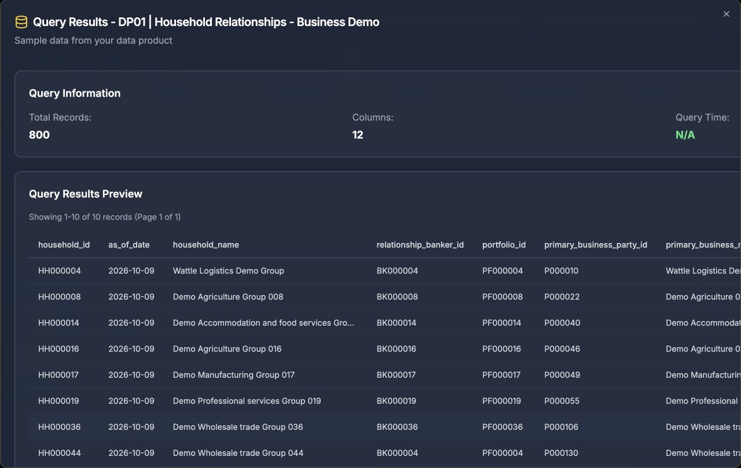Select Demo Manufacturing Group 017 household name
The height and width of the screenshot is (468, 741).
click(x=234, y=375)
